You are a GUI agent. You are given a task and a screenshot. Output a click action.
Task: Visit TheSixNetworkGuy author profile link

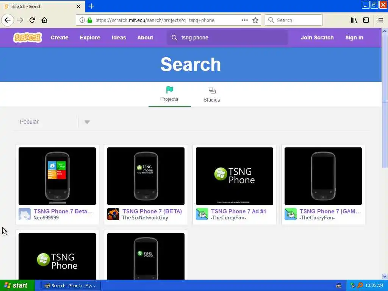145,218
